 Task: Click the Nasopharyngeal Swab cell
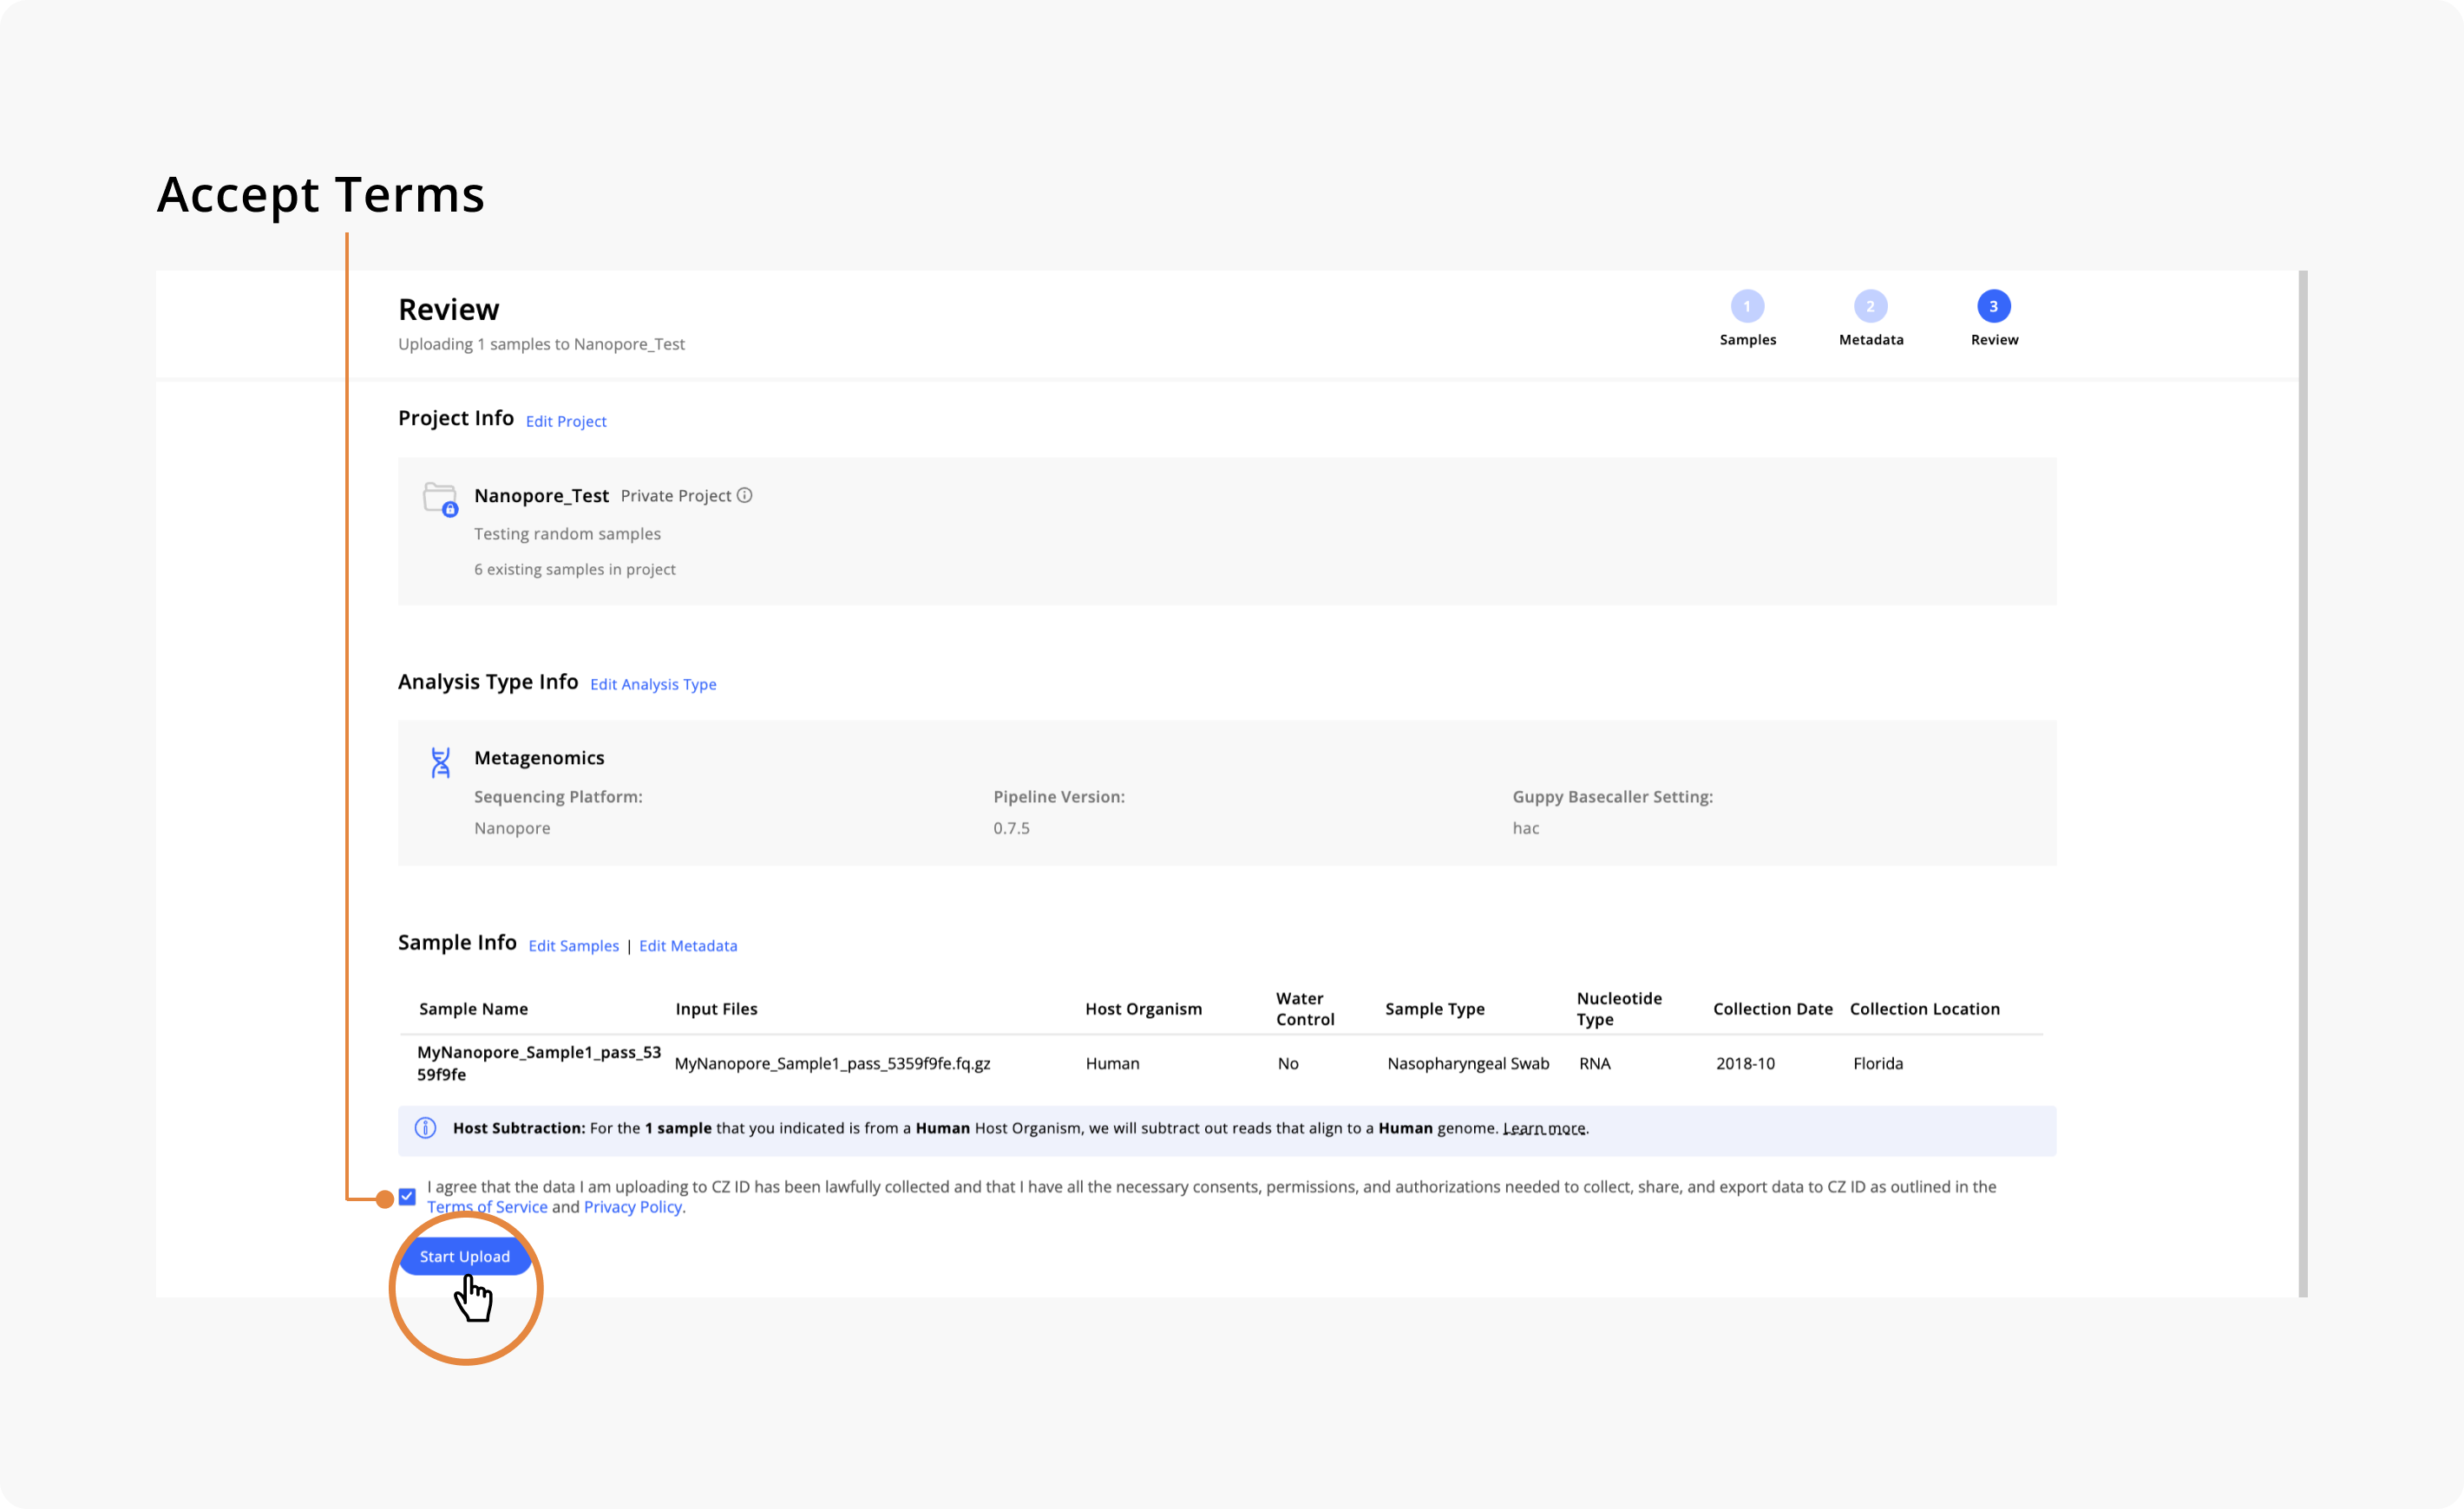[x=1468, y=1063]
